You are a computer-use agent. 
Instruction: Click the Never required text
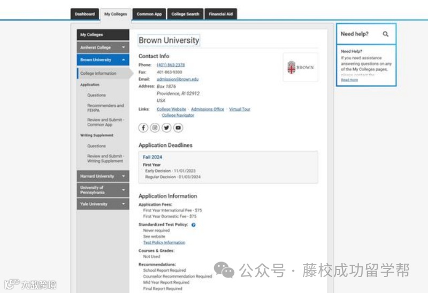tap(156, 231)
